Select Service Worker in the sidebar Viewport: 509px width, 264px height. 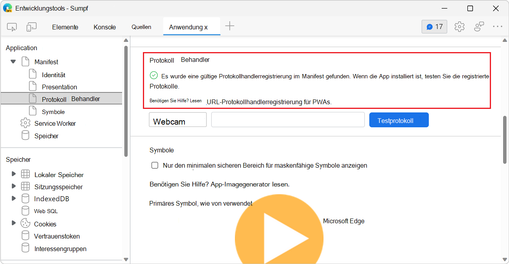pos(55,123)
